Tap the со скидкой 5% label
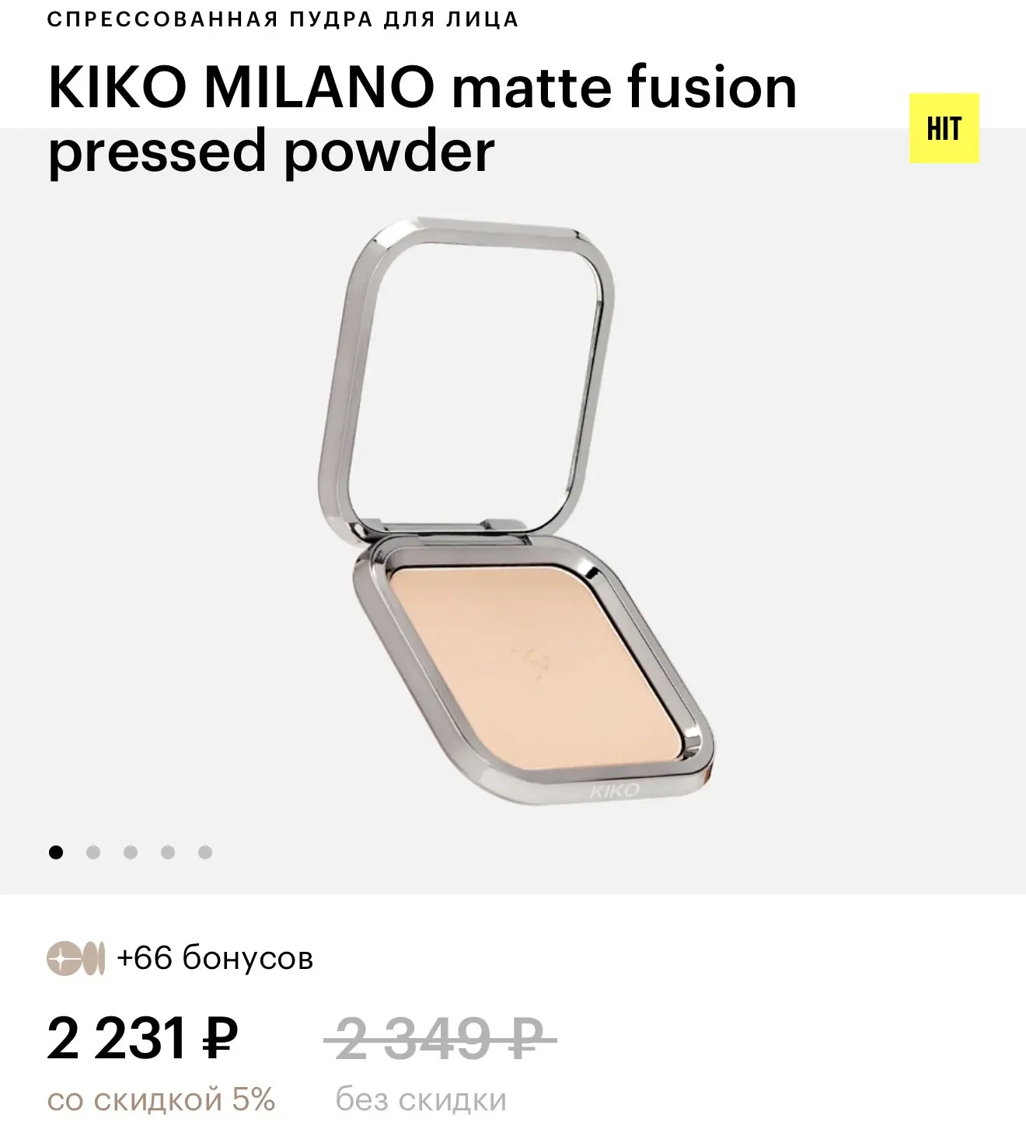 [162, 1100]
